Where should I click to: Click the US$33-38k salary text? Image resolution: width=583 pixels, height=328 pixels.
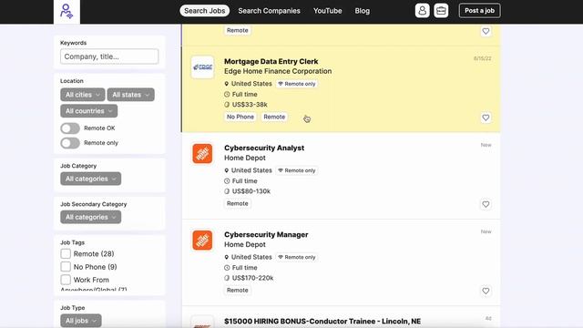coord(250,105)
